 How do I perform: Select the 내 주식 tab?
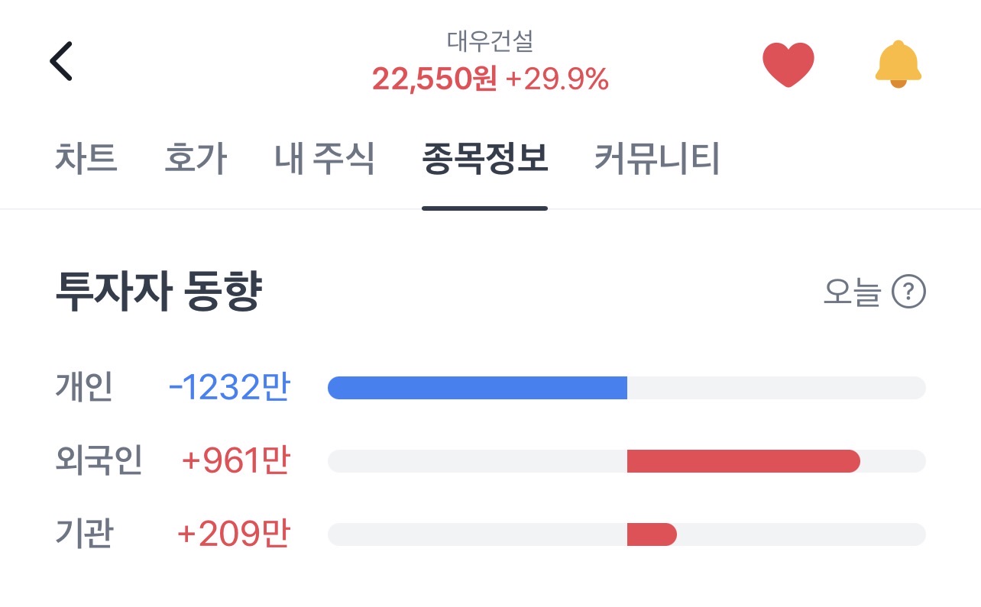[x=324, y=160]
